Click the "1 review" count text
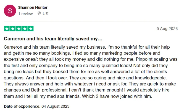This screenshot has width=184, height=111. (x=25, y=14)
